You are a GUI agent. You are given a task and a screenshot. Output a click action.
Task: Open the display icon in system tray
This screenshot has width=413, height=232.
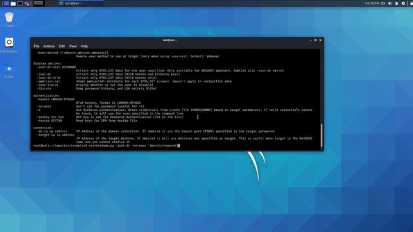click(x=383, y=3)
